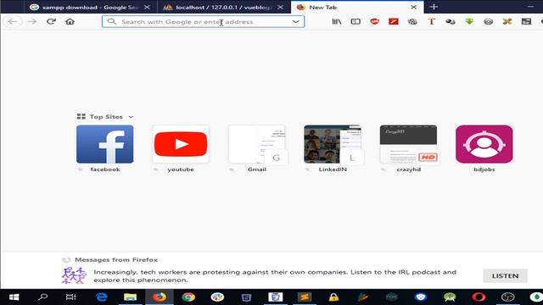Close the New Tab tab

coord(413,8)
